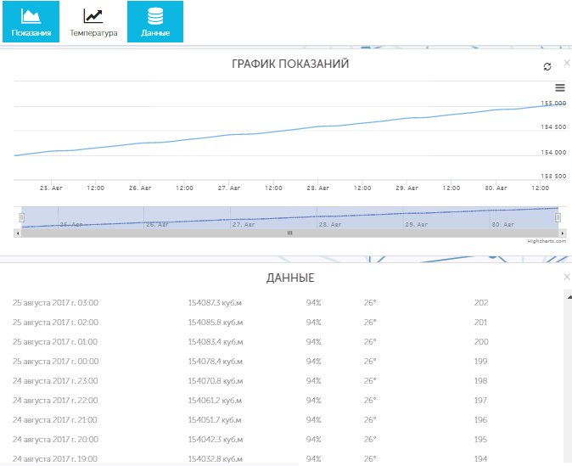Click the 154 000 y-axis label

pos(553,153)
